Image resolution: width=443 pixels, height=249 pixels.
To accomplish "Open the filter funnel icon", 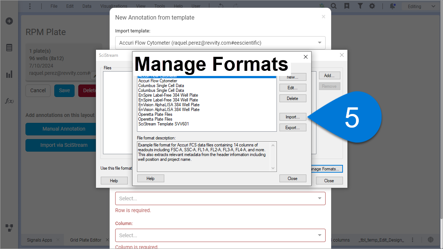I will [360, 6].
